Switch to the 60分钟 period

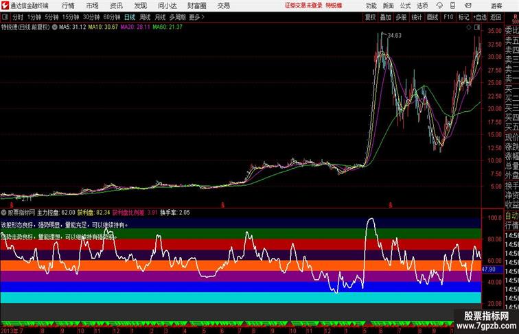112,17
